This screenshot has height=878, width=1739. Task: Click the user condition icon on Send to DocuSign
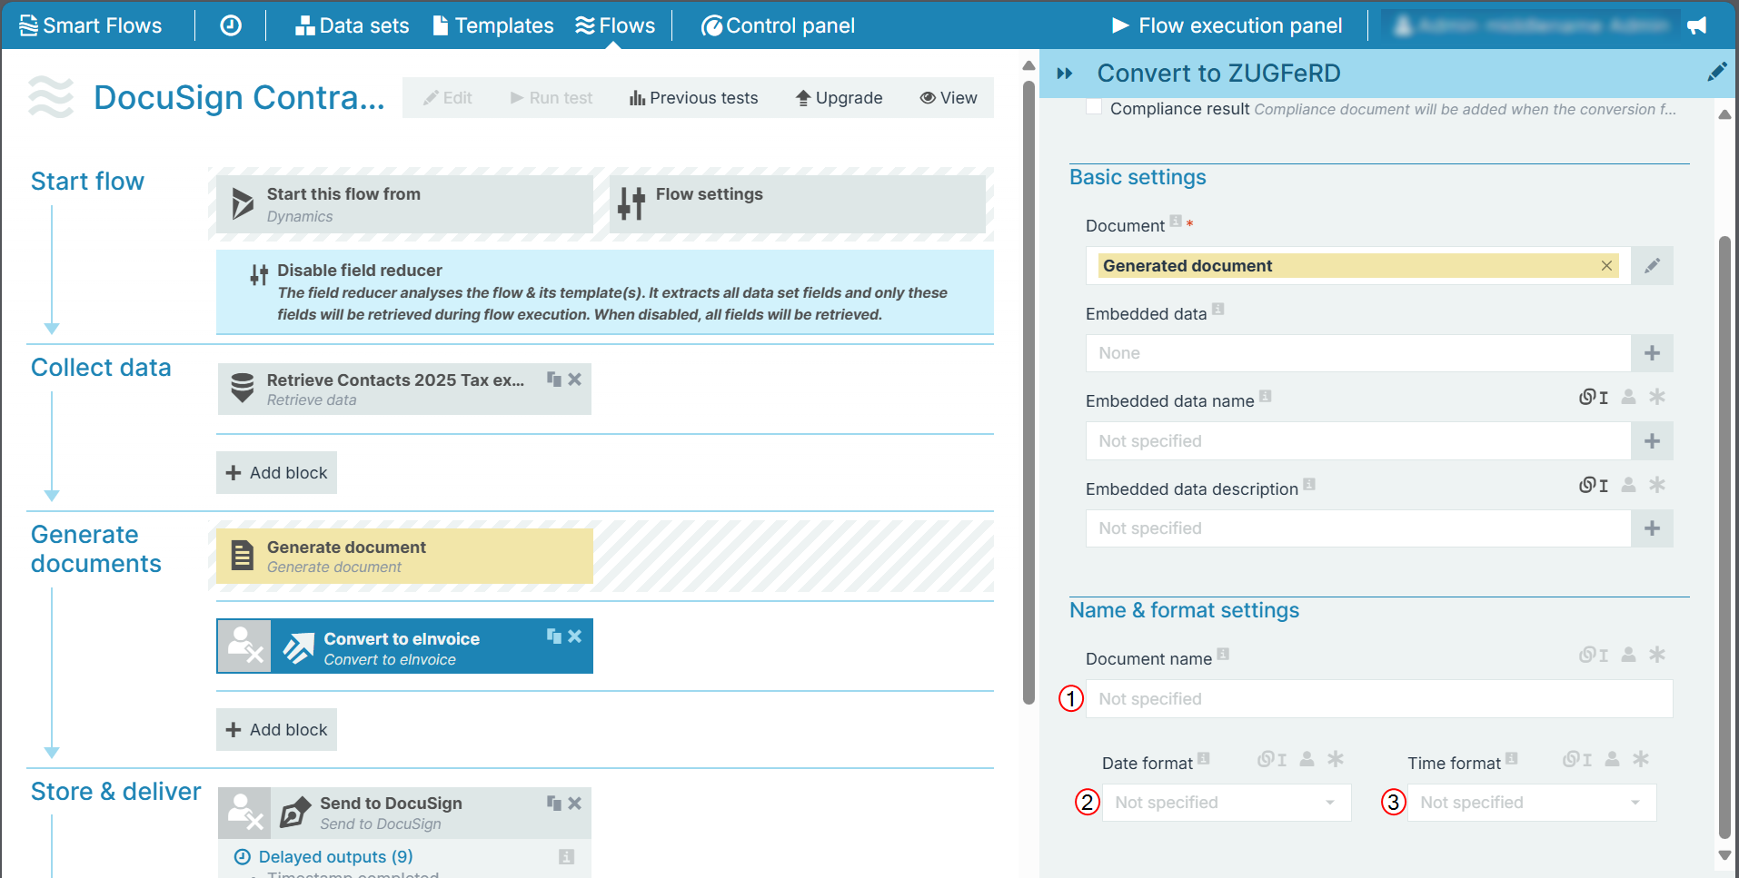pos(244,813)
